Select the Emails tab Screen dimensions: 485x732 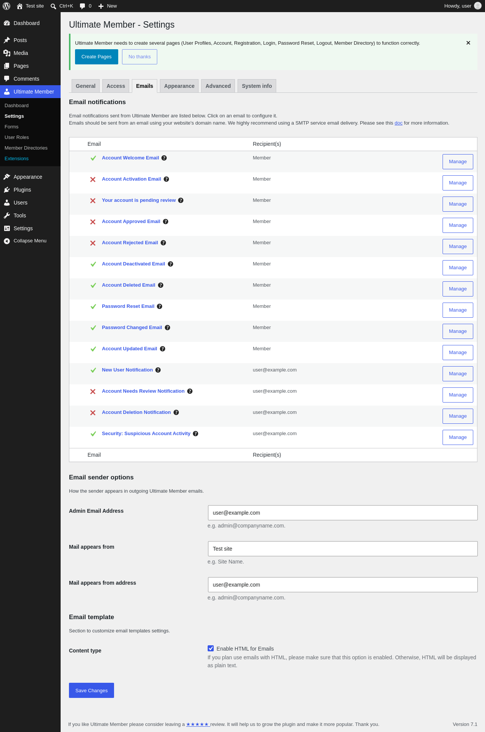click(145, 86)
